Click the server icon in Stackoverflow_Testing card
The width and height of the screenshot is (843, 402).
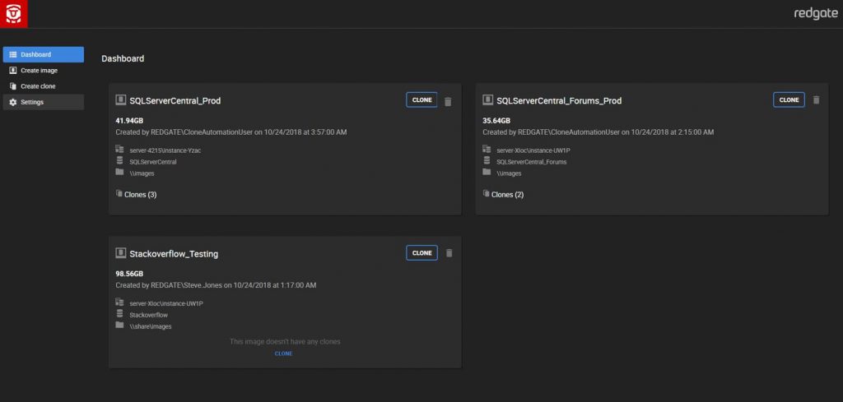(x=119, y=303)
